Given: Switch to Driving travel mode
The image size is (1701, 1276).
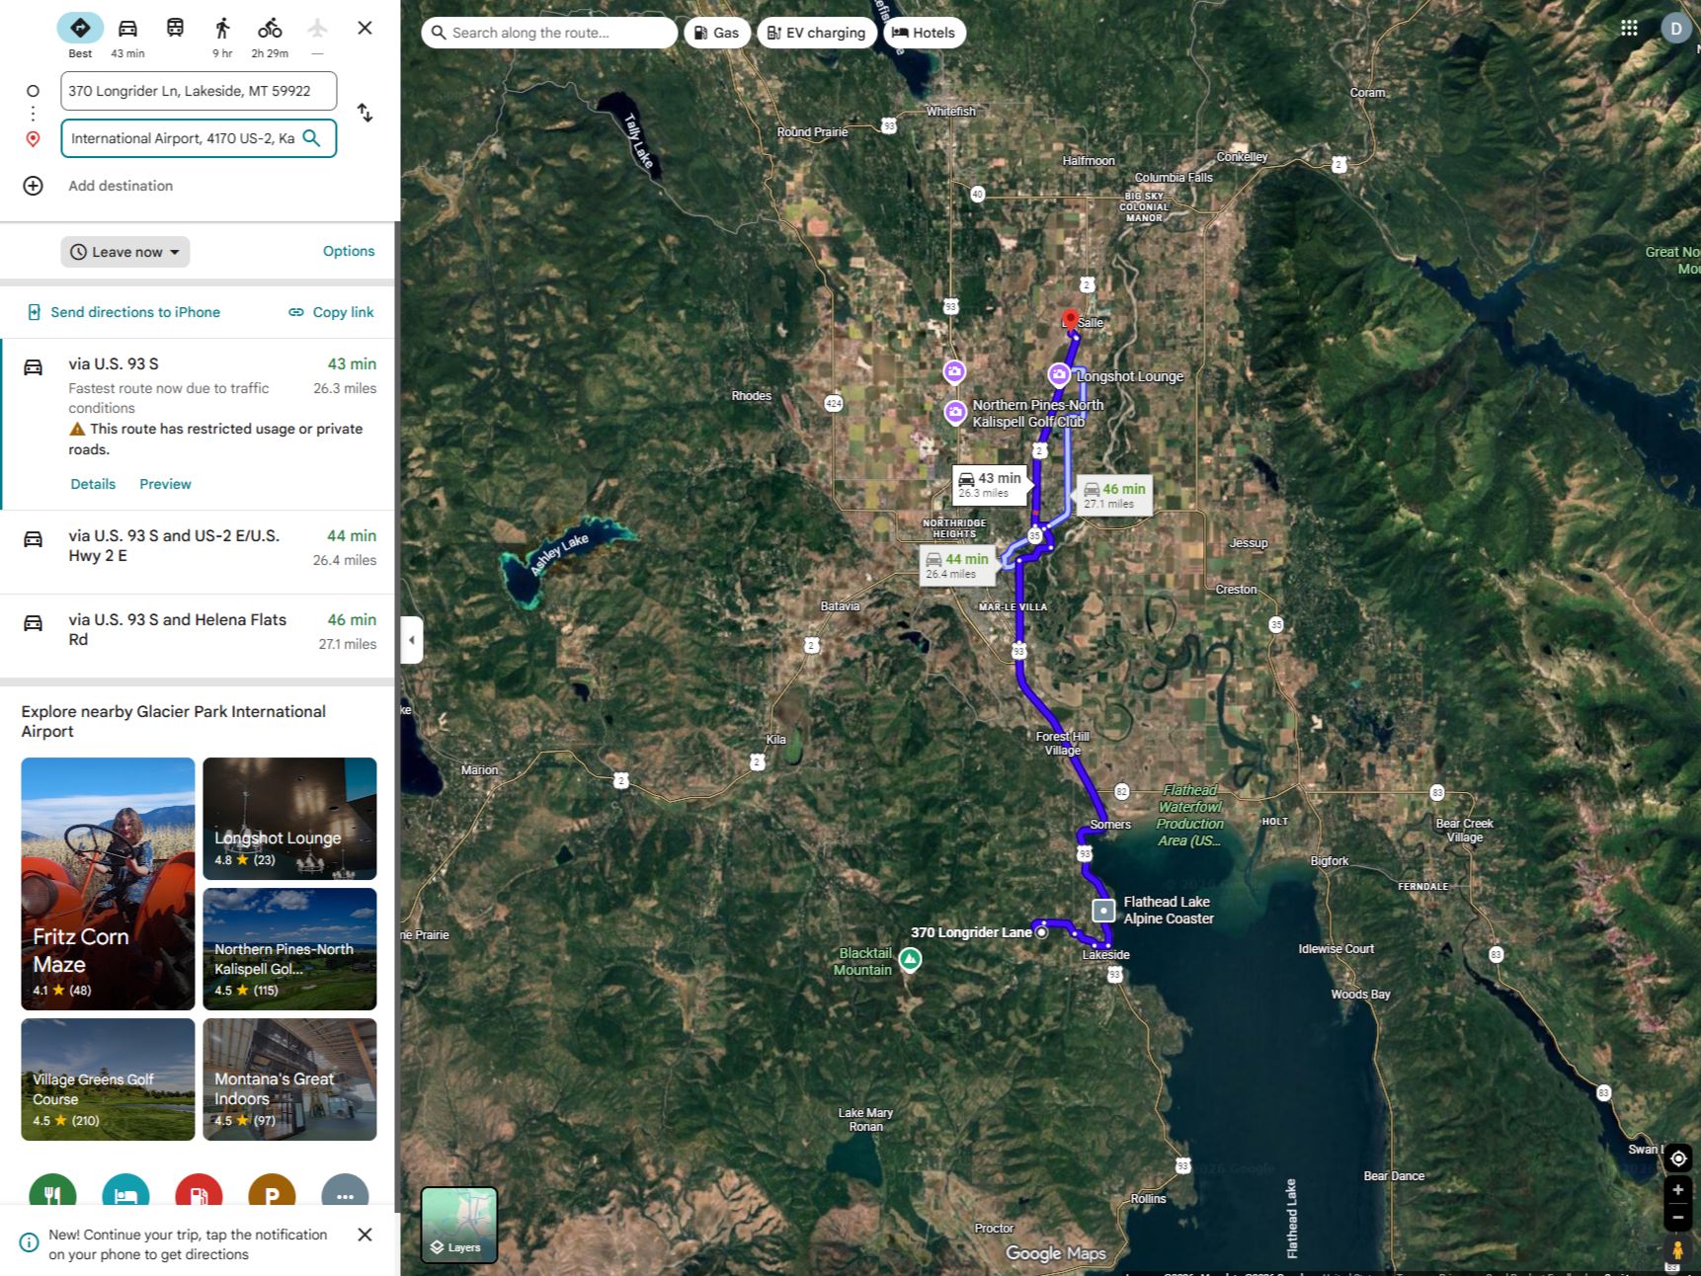Looking at the screenshot, I should click(127, 28).
